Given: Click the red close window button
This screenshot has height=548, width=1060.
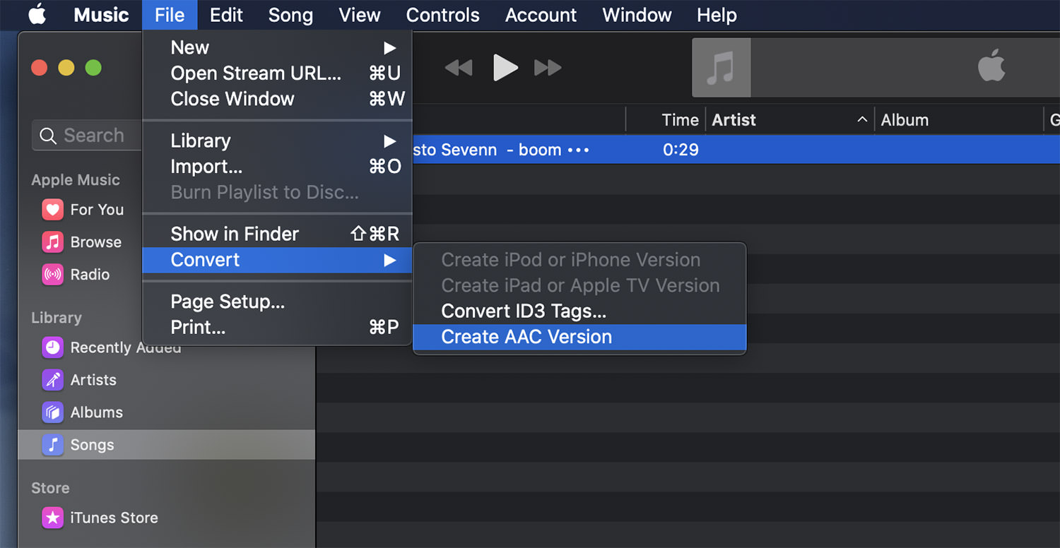Looking at the screenshot, I should [x=39, y=68].
